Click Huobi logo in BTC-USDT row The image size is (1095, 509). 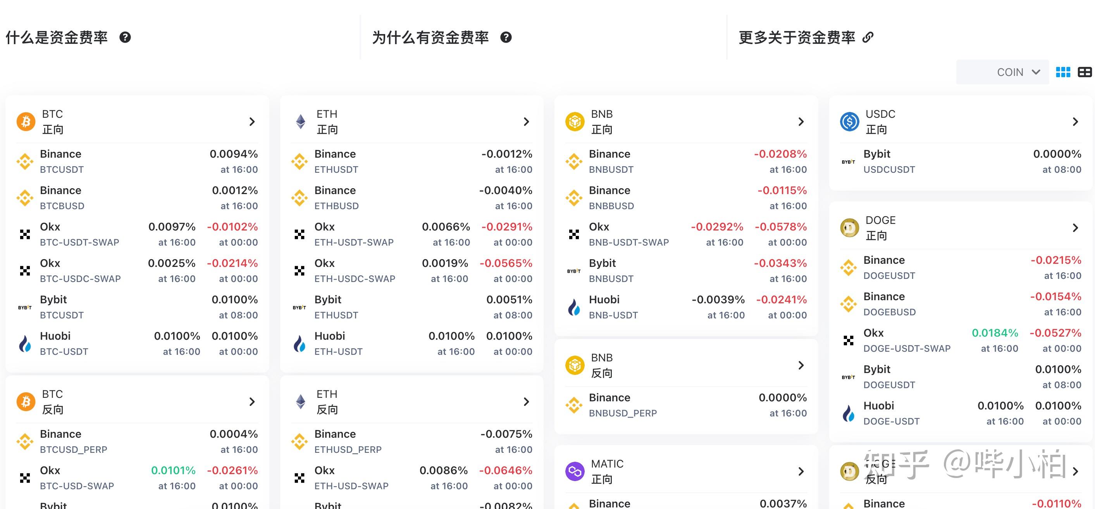pyautogui.click(x=25, y=343)
